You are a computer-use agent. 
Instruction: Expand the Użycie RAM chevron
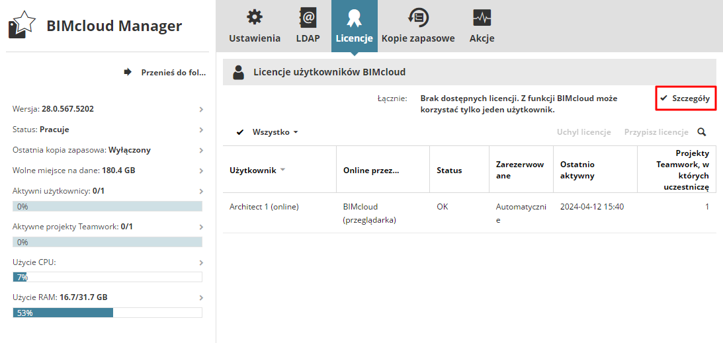point(200,298)
